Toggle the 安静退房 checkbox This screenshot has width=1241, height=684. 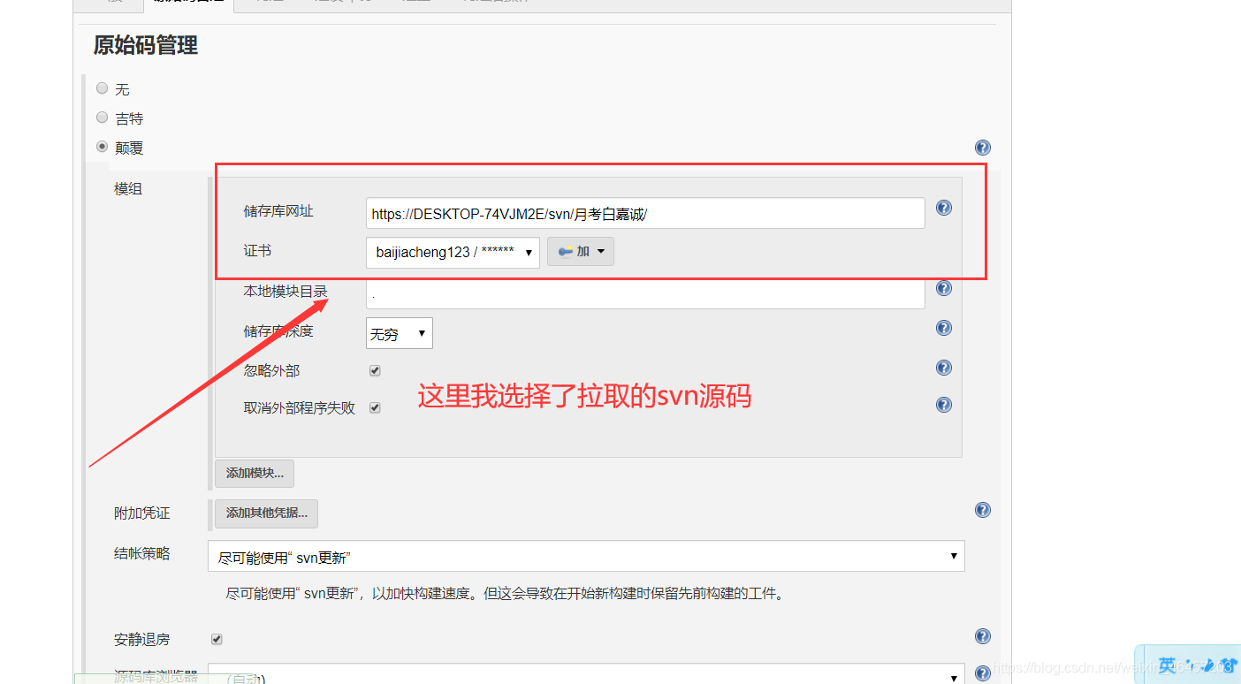[217, 639]
